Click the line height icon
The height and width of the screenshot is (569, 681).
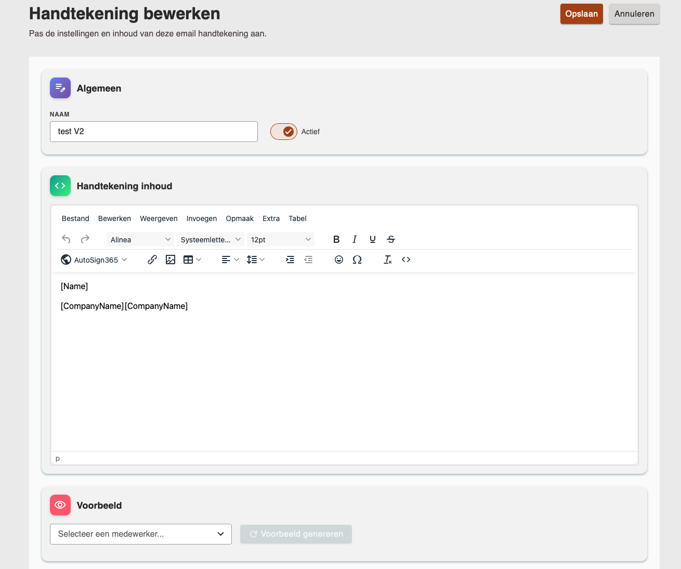(252, 260)
